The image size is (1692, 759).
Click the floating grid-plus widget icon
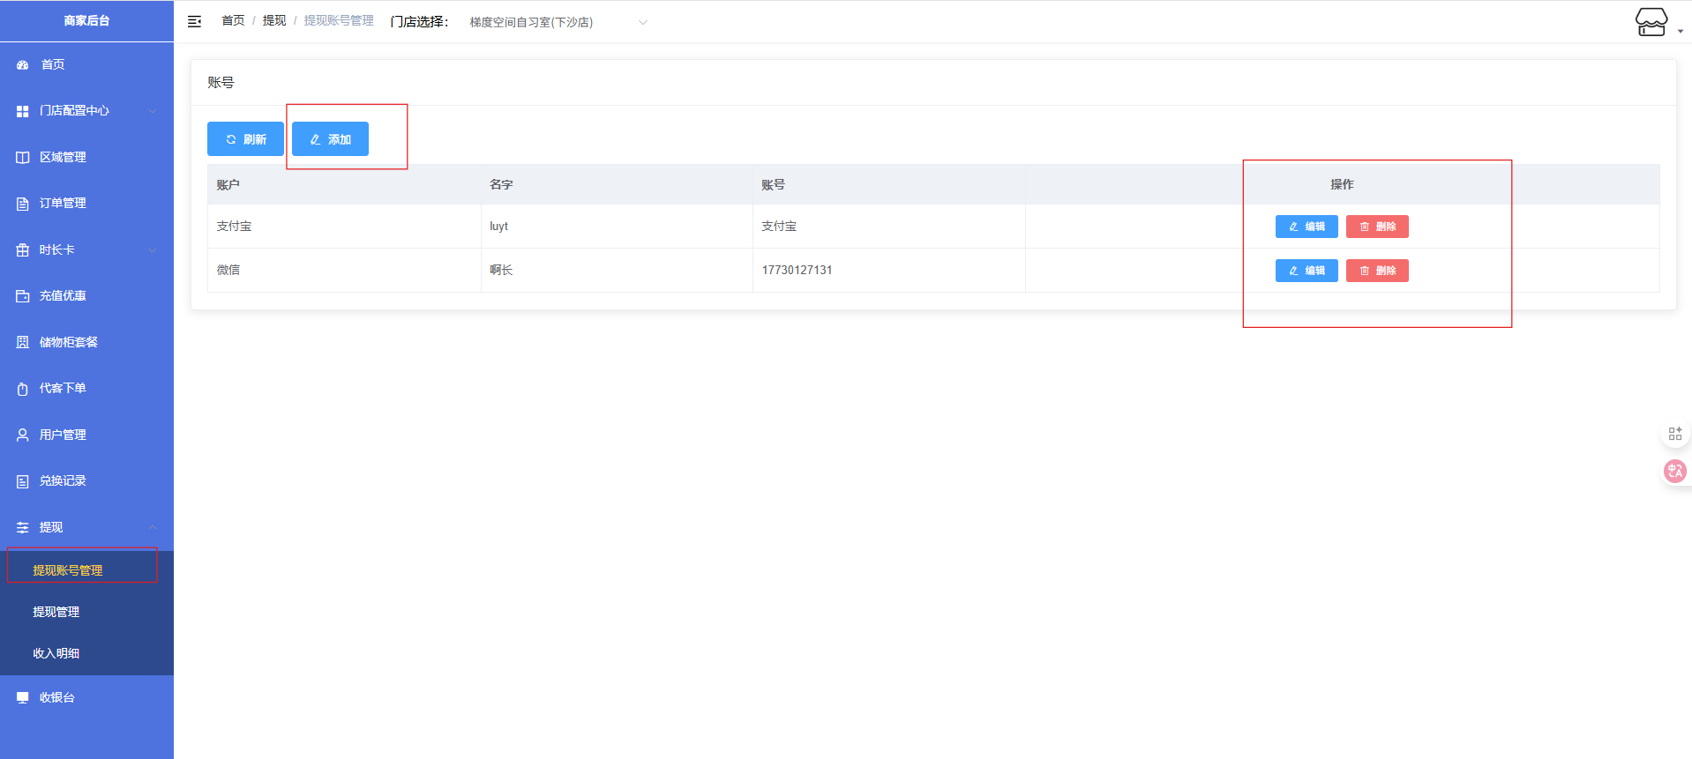tap(1675, 434)
